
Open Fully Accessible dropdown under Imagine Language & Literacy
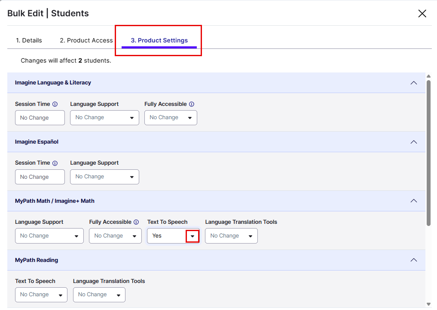[171, 117]
